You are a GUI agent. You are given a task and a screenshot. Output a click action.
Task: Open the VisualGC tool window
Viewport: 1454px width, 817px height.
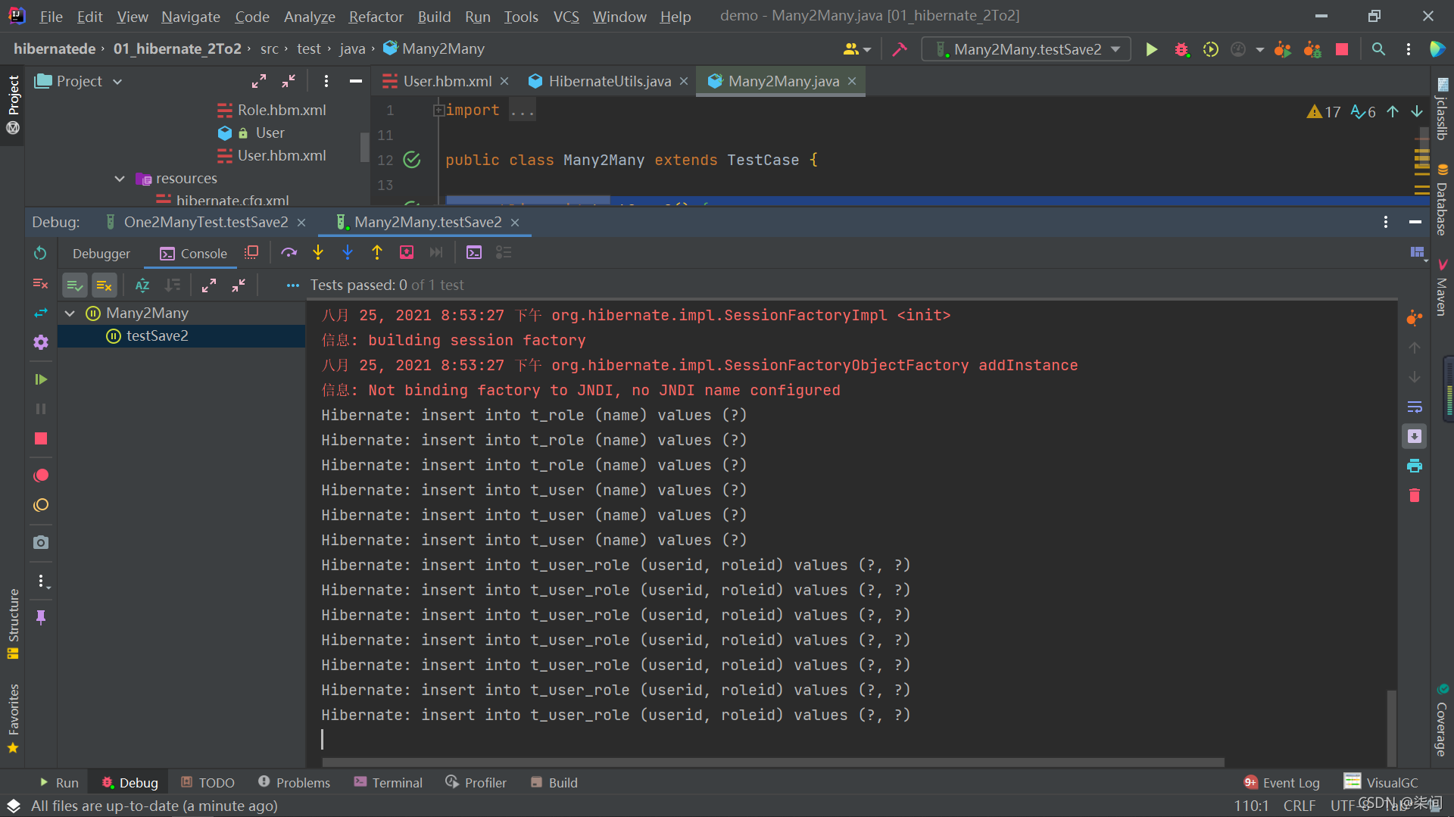[1380, 782]
